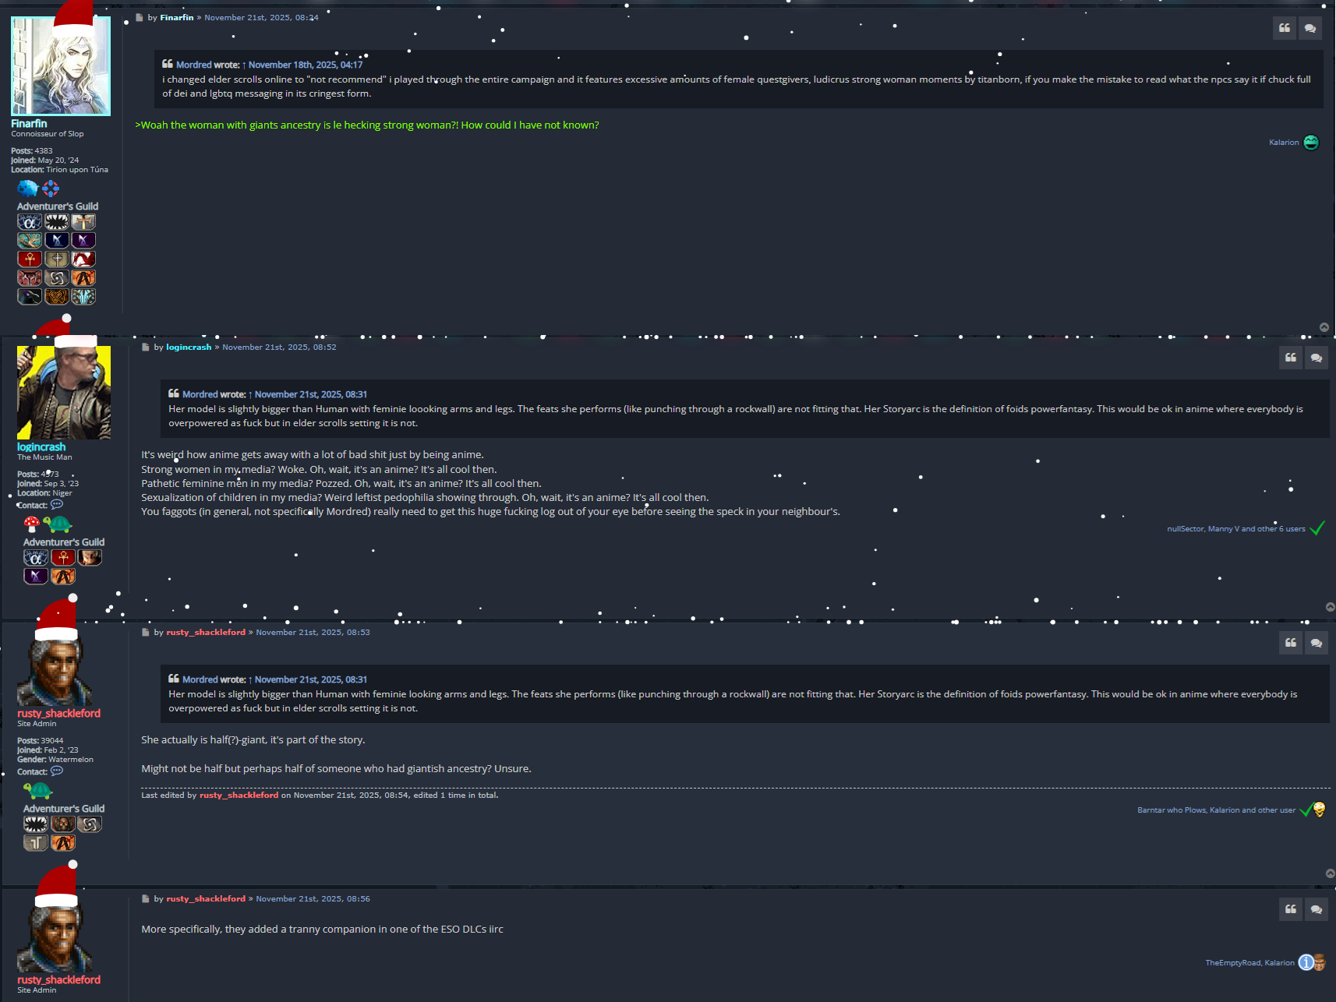1336x1002 pixels.
Task: Click the up-arrow in the November 18th Mordred quote
Action: pos(244,65)
